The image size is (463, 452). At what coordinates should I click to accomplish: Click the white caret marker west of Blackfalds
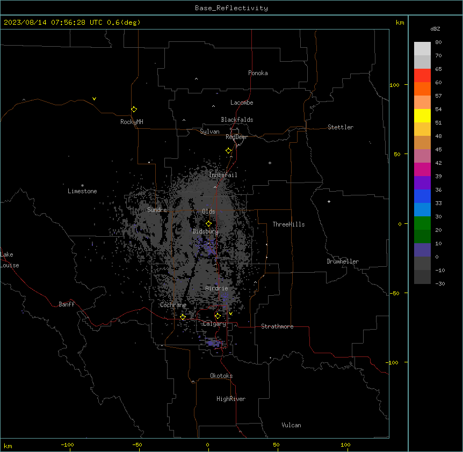pyautogui.click(x=184, y=120)
